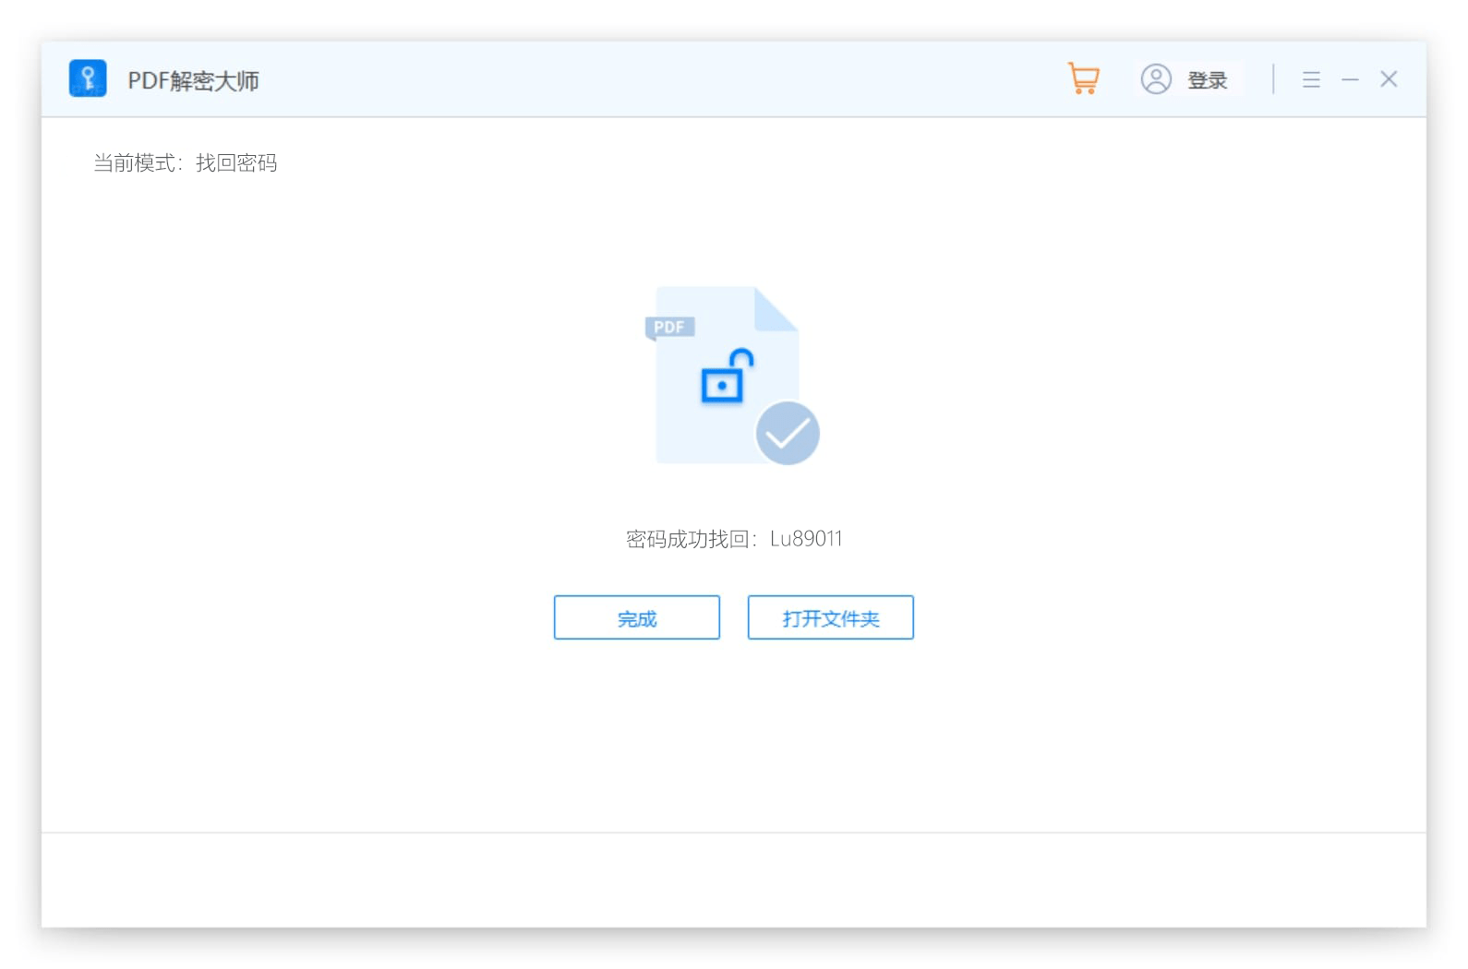
Task: Click the 找回密码 mode text
Action: tap(236, 163)
